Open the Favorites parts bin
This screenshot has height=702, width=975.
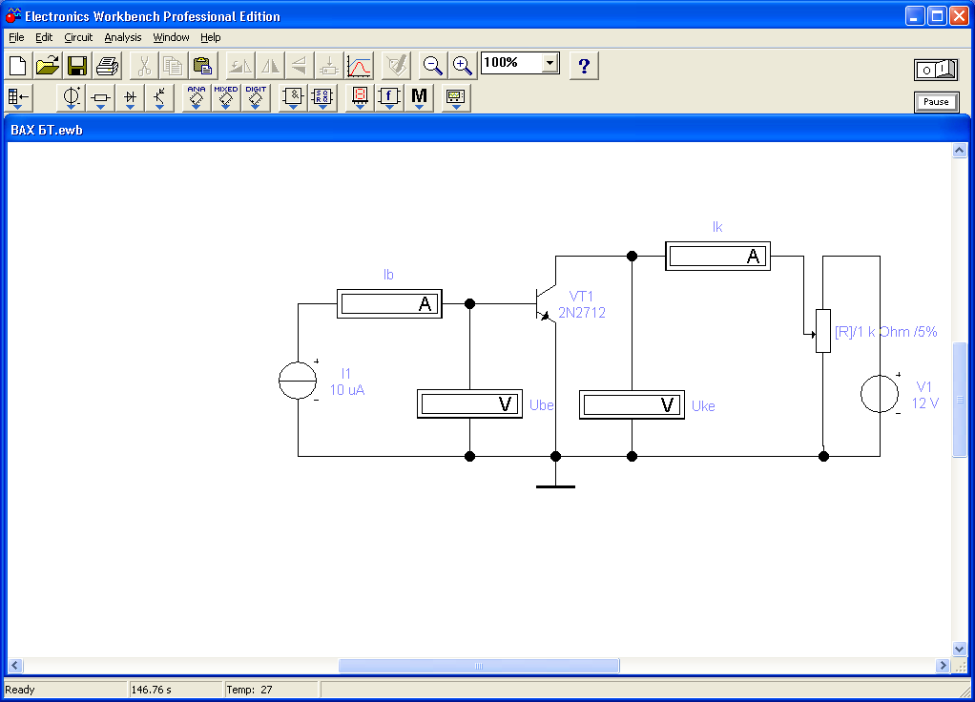[19, 97]
